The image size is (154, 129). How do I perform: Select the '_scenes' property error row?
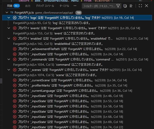77,70
